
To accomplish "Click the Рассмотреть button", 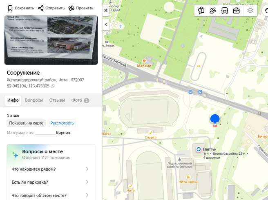I will click(62, 123).
